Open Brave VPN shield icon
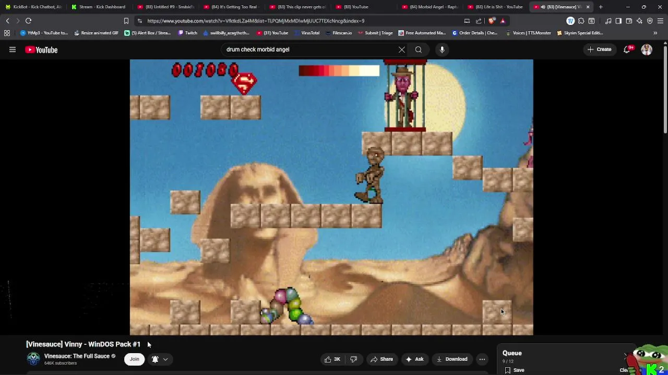 [x=650, y=21]
